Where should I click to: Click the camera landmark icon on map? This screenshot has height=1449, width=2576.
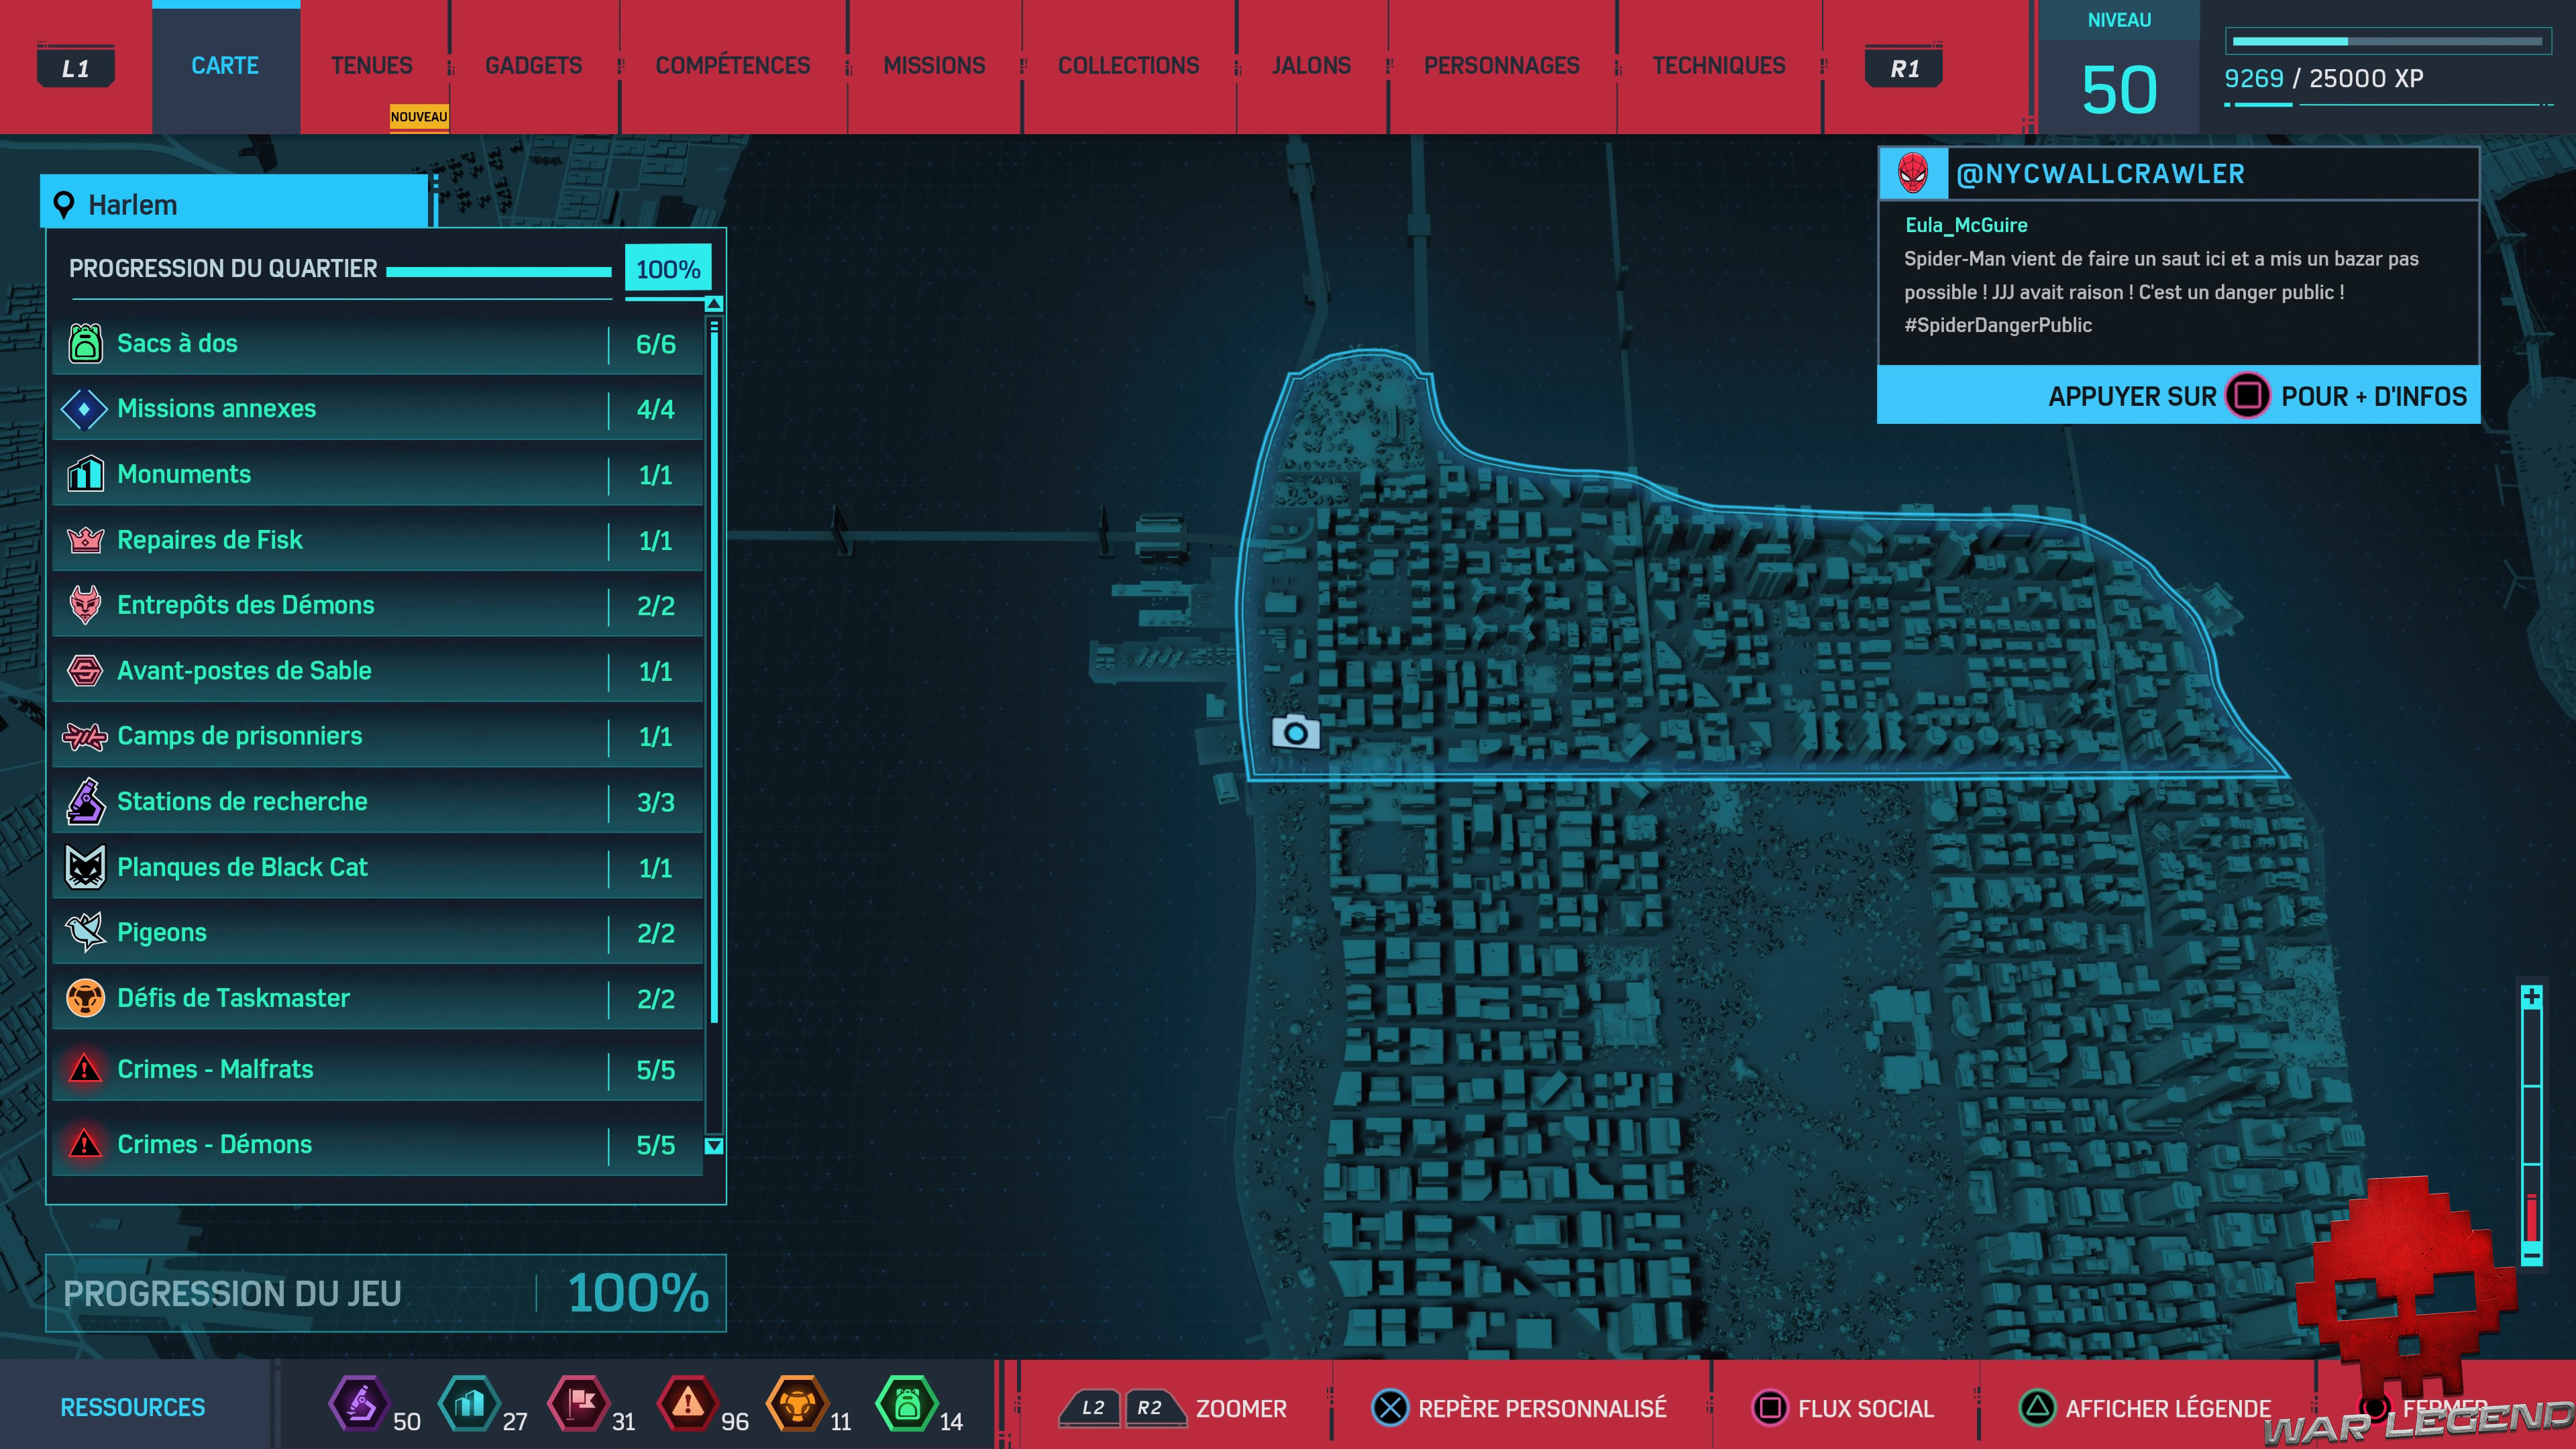[1295, 733]
